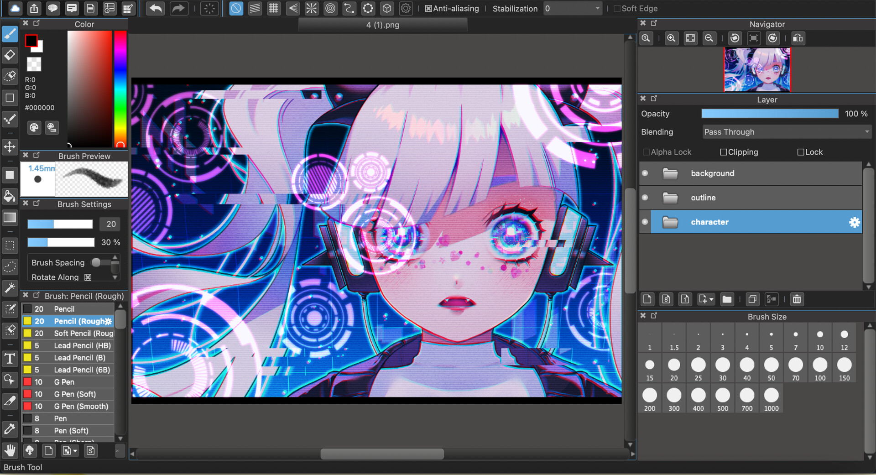Delete layer using the trash button
The width and height of the screenshot is (876, 475).
797,299
